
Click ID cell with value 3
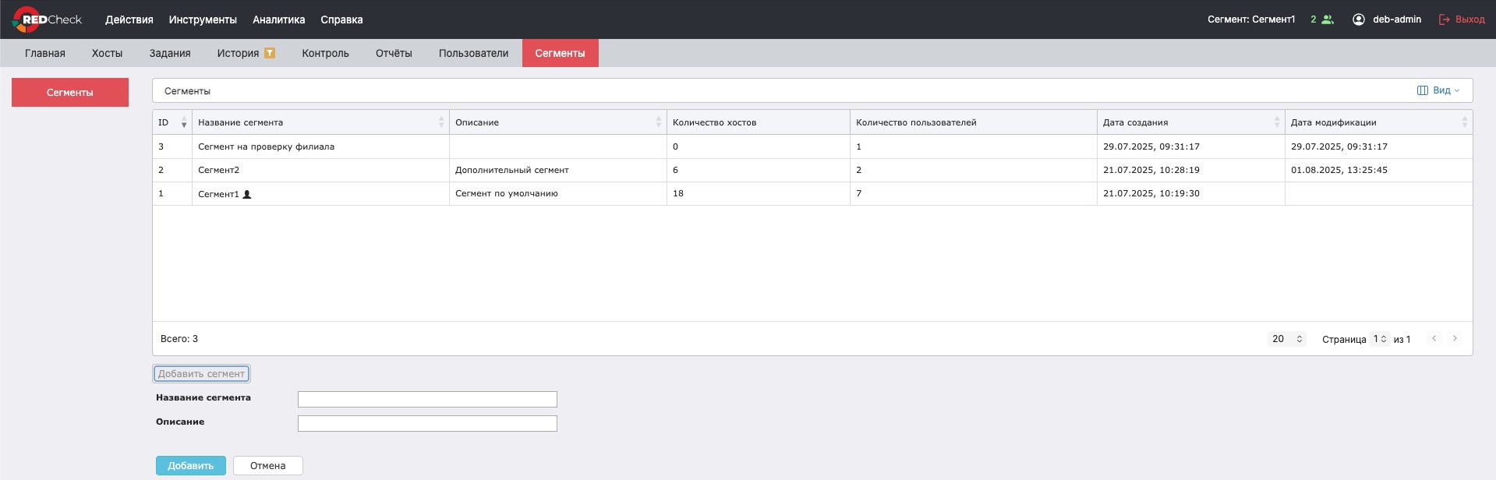point(172,146)
